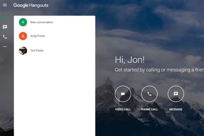Expand the More options ellipsis in sidebar
This screenshot has width=204, height=136.
[x=5, y=46]
